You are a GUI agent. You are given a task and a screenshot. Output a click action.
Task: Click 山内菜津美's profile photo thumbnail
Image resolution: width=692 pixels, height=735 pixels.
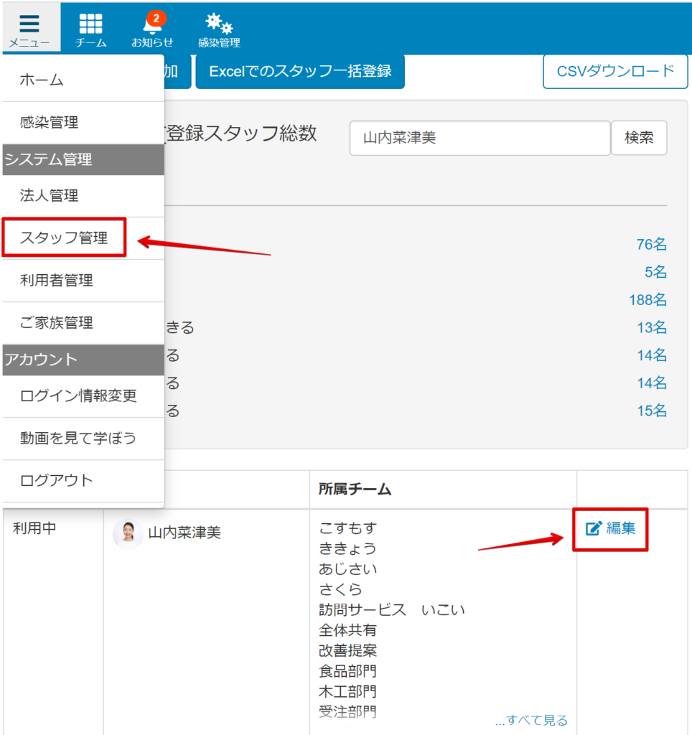[128, 534]
